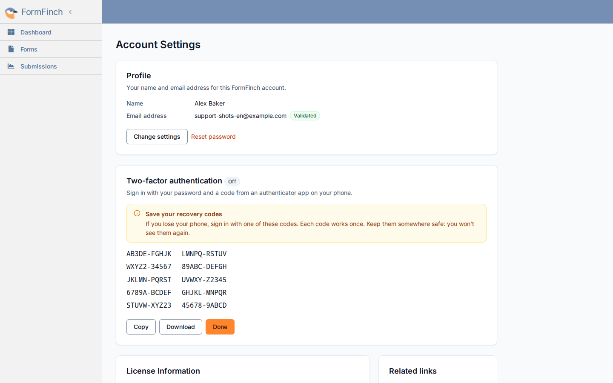The height and width of the screenshot is (383, 613).
Task: Click the two-factor sign-in description text
Action: 239,193
